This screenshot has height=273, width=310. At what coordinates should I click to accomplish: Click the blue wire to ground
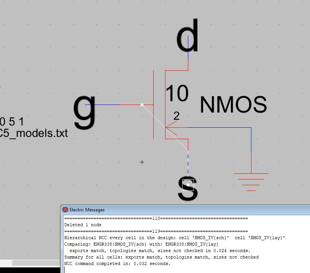pos(251,139)
